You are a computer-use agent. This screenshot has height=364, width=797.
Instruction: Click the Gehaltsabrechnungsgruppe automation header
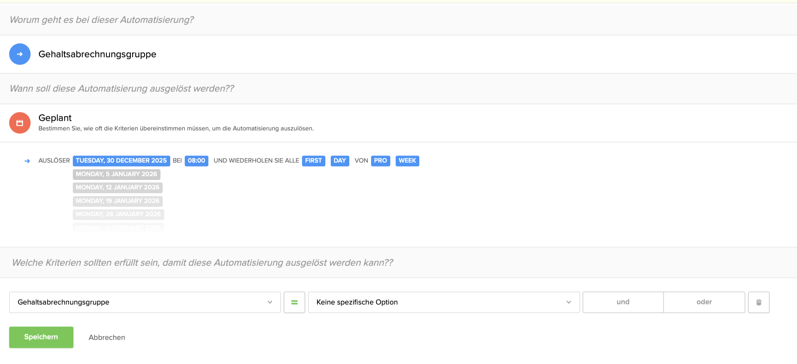click(x=97, y=54)
